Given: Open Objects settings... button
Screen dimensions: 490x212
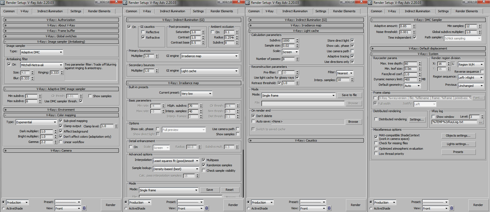Looking at the screenshot, I should tap(458, 136).
